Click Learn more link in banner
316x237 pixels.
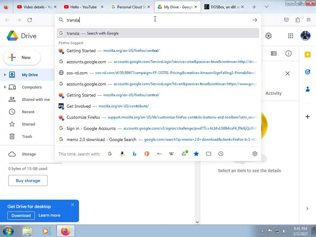(x=49, y=215)
